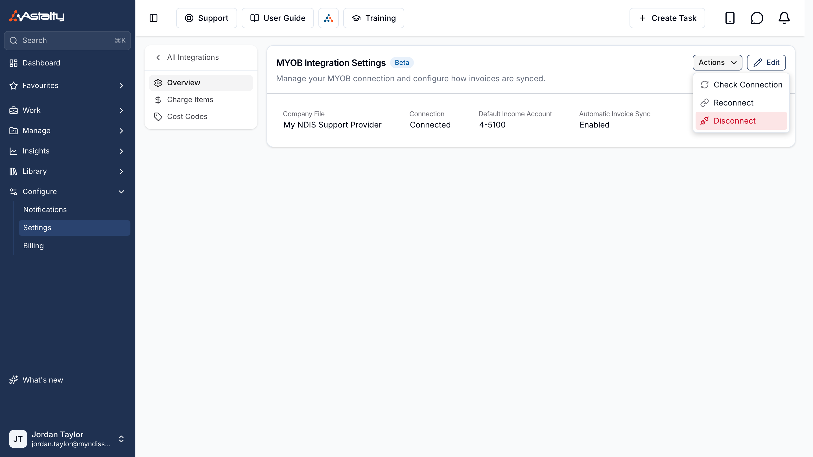
Task: Click the sidebar Search field
Action: [x=67, y=40]
